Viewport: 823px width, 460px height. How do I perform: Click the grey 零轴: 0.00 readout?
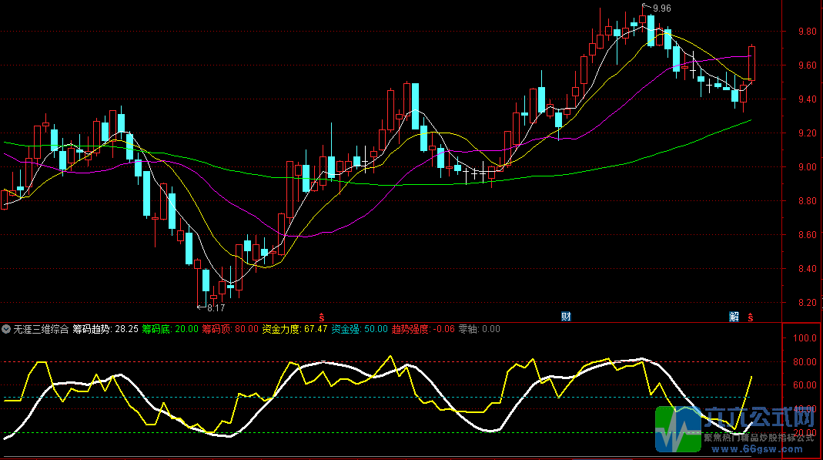(479, 329)
